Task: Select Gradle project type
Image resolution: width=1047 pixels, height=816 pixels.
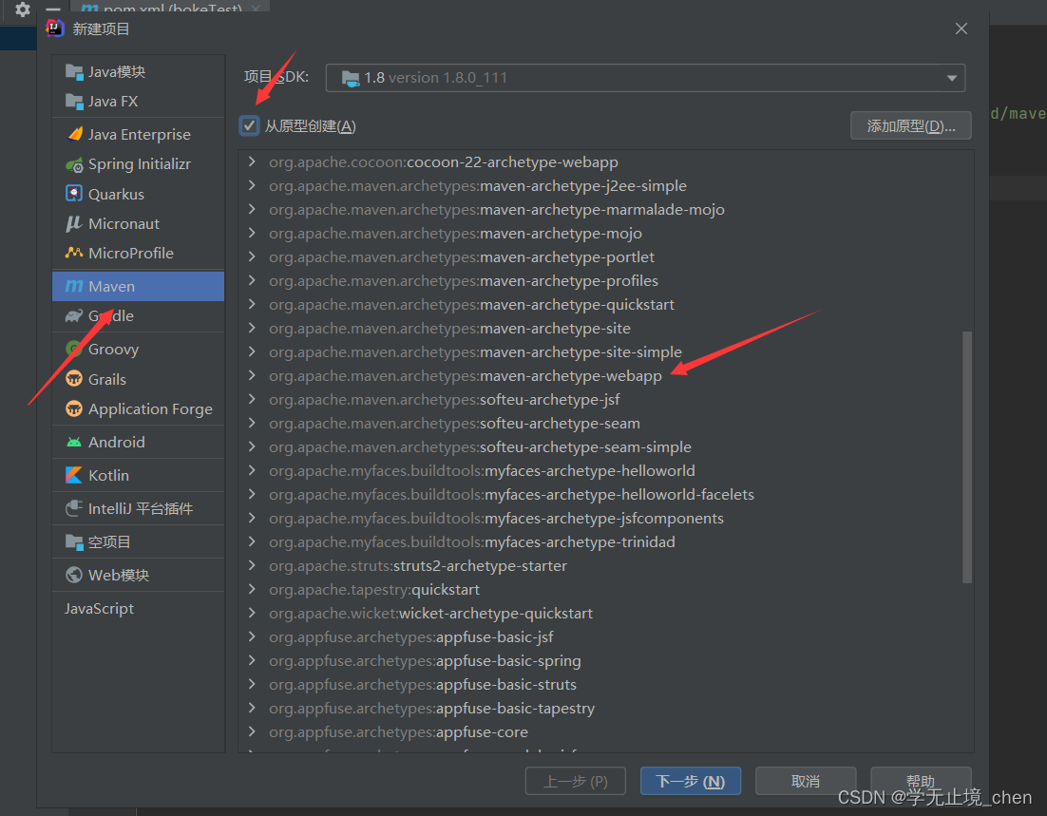Action: 138,315
